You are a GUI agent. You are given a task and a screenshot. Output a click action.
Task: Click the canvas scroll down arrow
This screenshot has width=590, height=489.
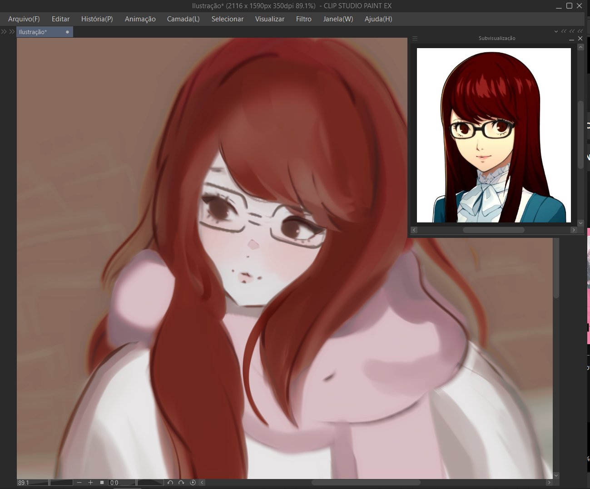click(556, 475)
